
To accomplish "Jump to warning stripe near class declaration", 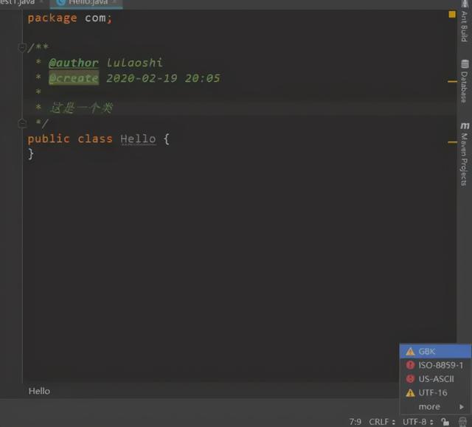I will tap(452, 142).
